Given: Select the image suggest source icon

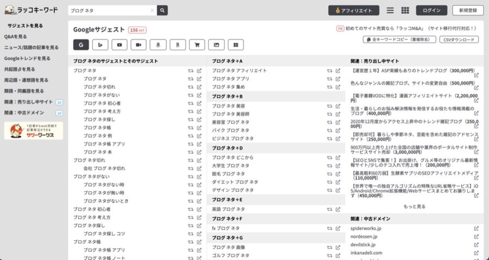Looking at the screenshot, I should pyautogui.click(x=216, y=45).
